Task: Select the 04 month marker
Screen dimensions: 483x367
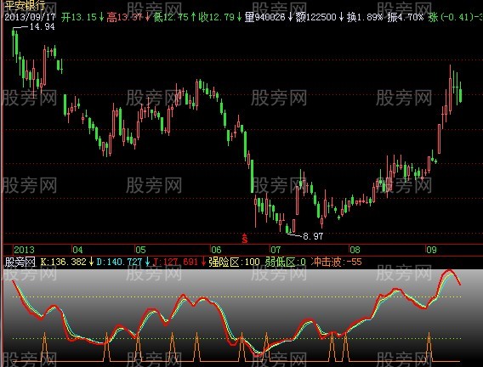Action: pos(77,250)
